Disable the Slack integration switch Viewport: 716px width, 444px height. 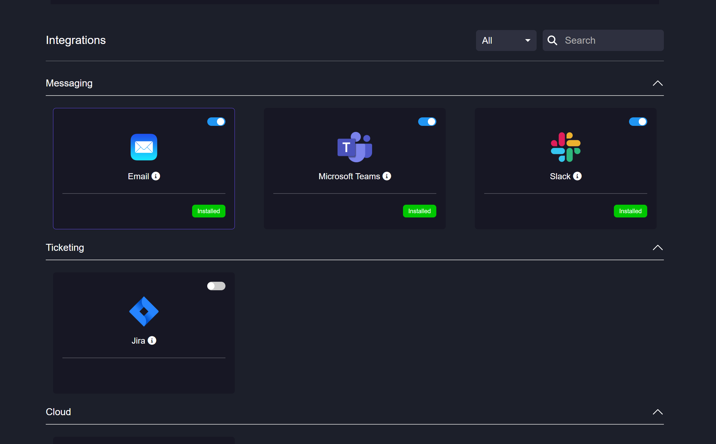coord(638,122)
